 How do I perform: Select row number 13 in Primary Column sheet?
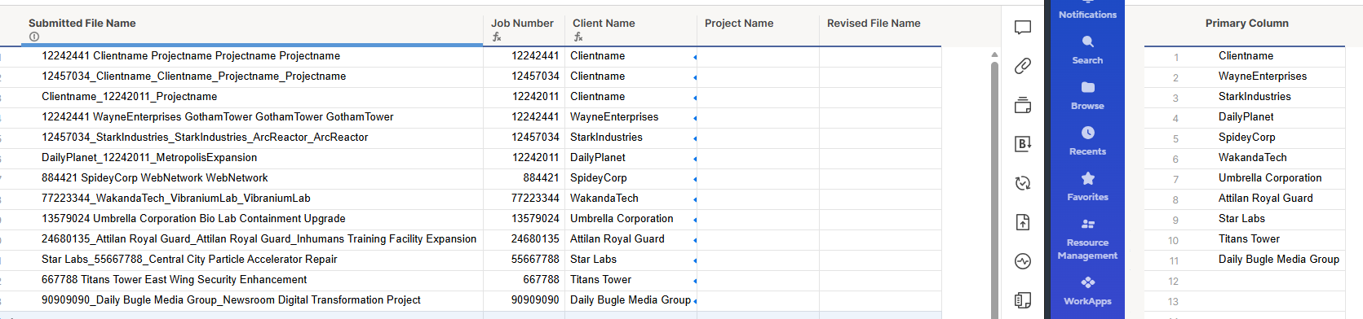[1173, 302]
